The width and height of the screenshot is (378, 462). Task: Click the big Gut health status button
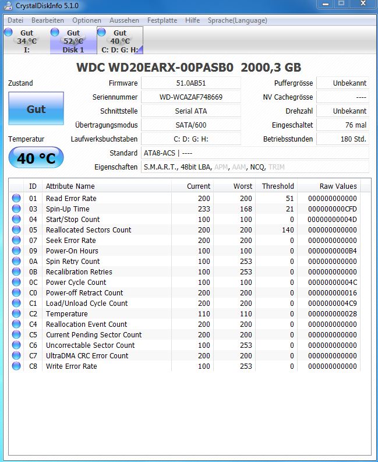pos(36,109)
